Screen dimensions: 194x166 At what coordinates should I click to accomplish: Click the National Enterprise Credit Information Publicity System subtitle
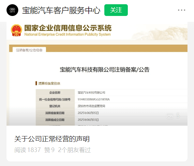pyautogui.click(x=67, y=34)
